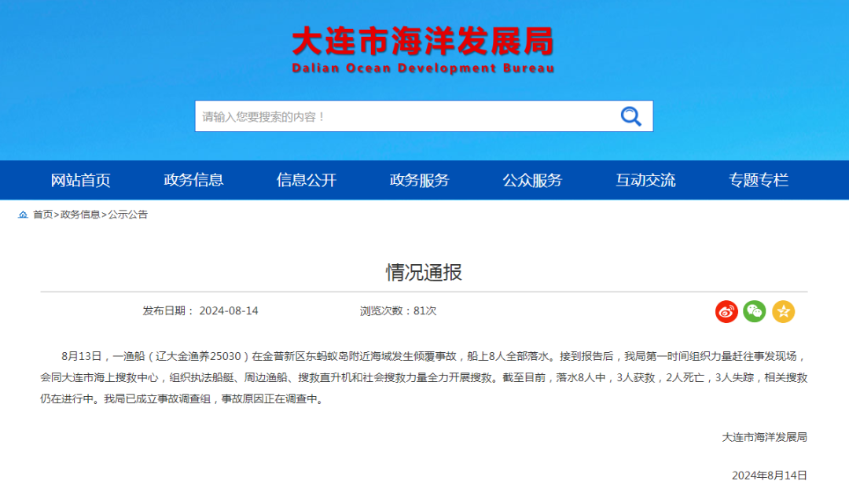Click the yellow star favorites icon
The width and height of the screenshot is (849, 492).
point(784,311)
